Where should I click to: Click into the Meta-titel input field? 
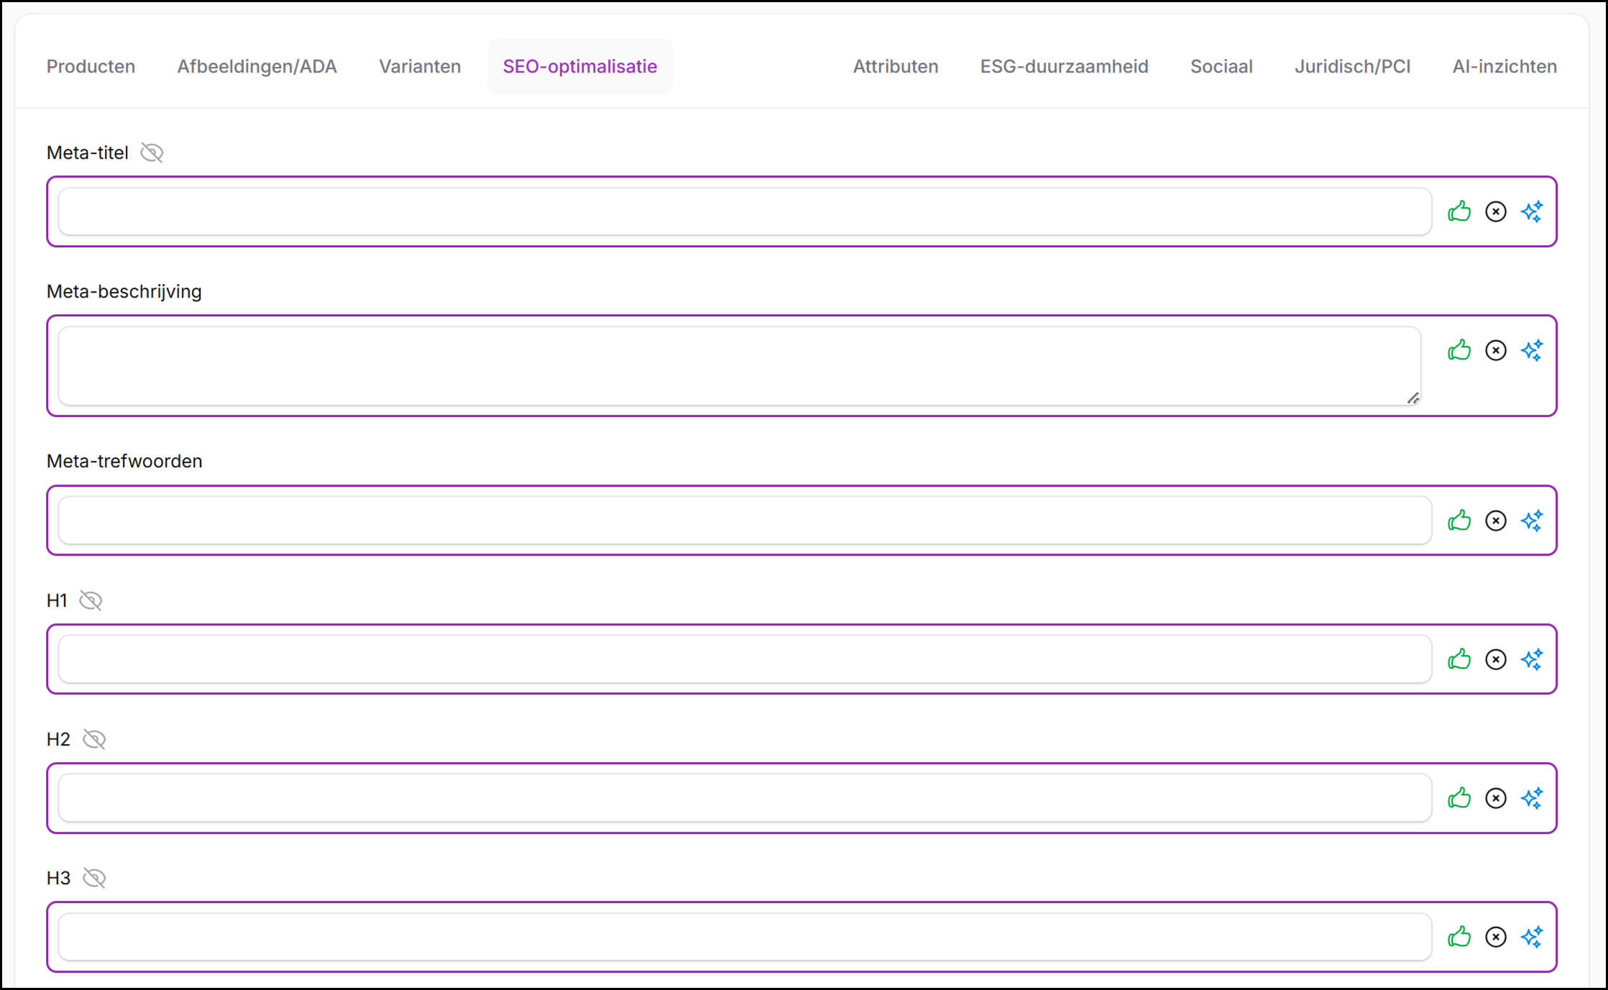(x=744, y=211)
